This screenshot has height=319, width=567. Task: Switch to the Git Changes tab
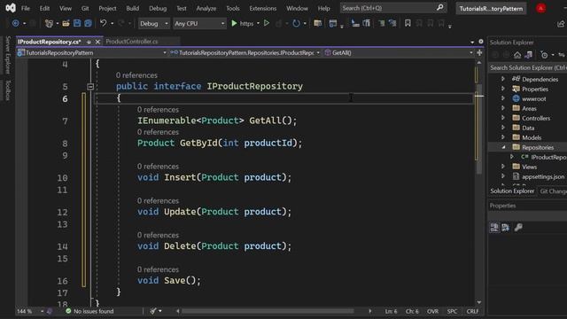point(552,191)
